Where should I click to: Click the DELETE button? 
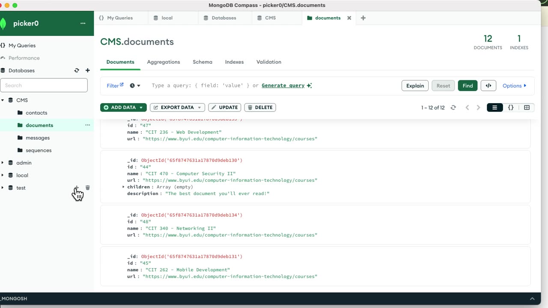click(x=260, y=108)
